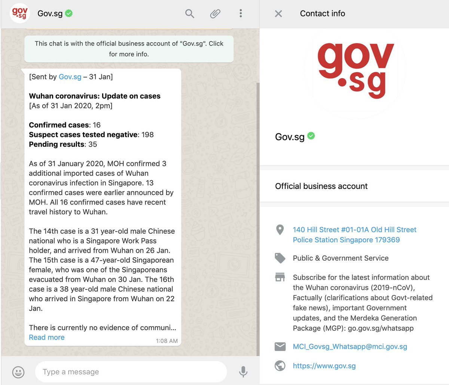Click the verified badge beside Gov.sg header

(69, 13)
